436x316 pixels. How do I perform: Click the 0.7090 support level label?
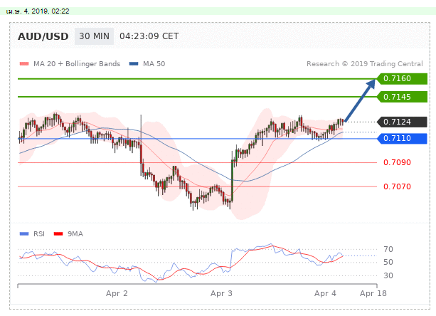tap(397, 162)
